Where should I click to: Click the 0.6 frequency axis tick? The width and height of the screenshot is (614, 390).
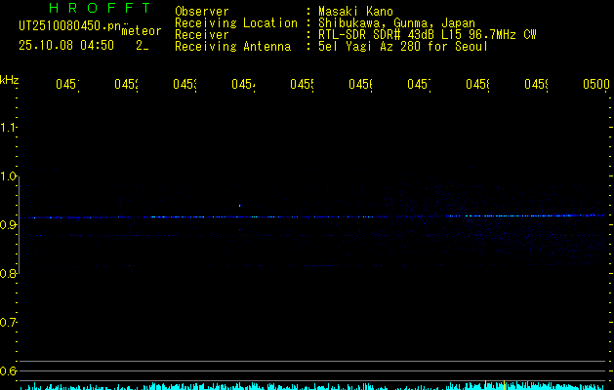coord(10,371)
